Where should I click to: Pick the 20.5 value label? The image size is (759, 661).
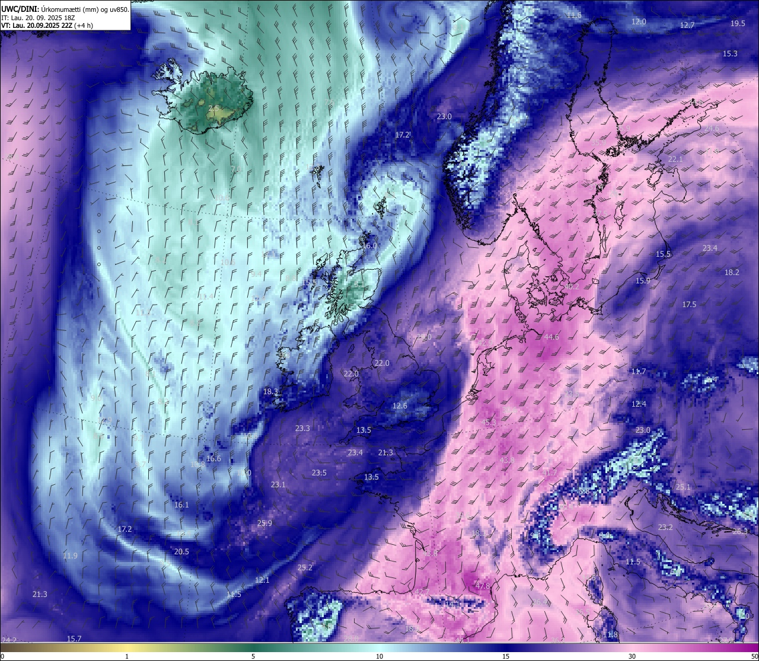181,552
